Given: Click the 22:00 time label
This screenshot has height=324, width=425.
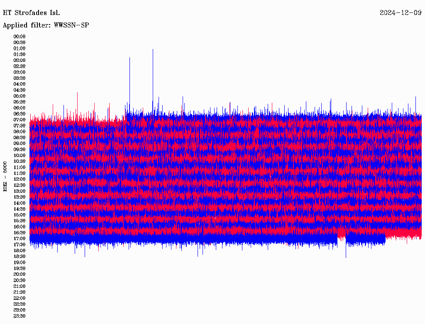Looking at the screenshot, I should point(20,298).
